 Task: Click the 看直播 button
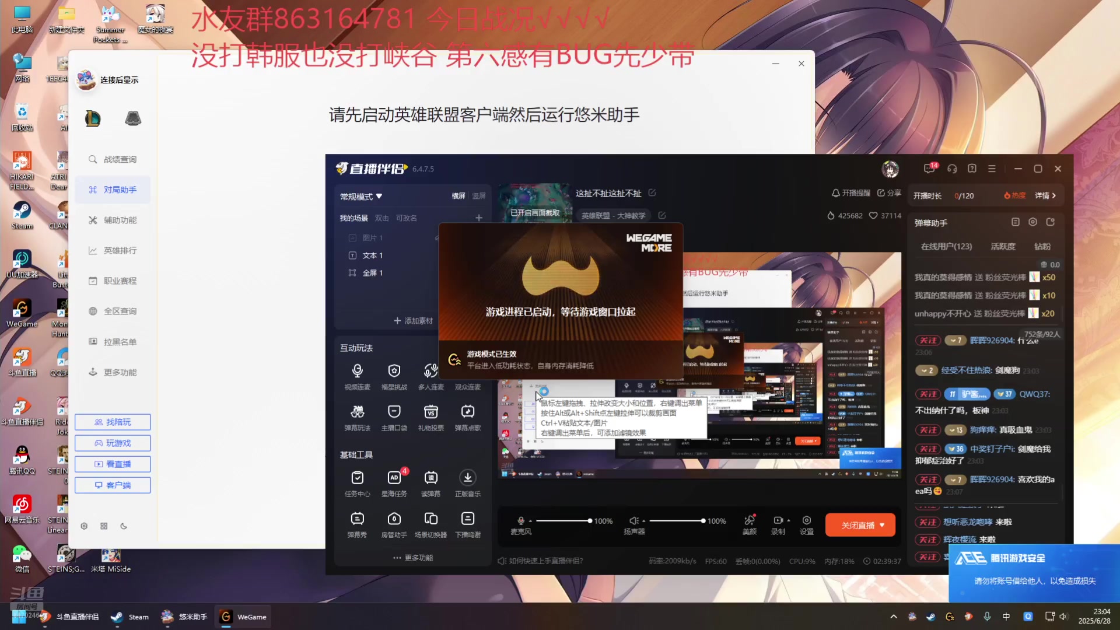pyautogui.click(x=113, y=464)
